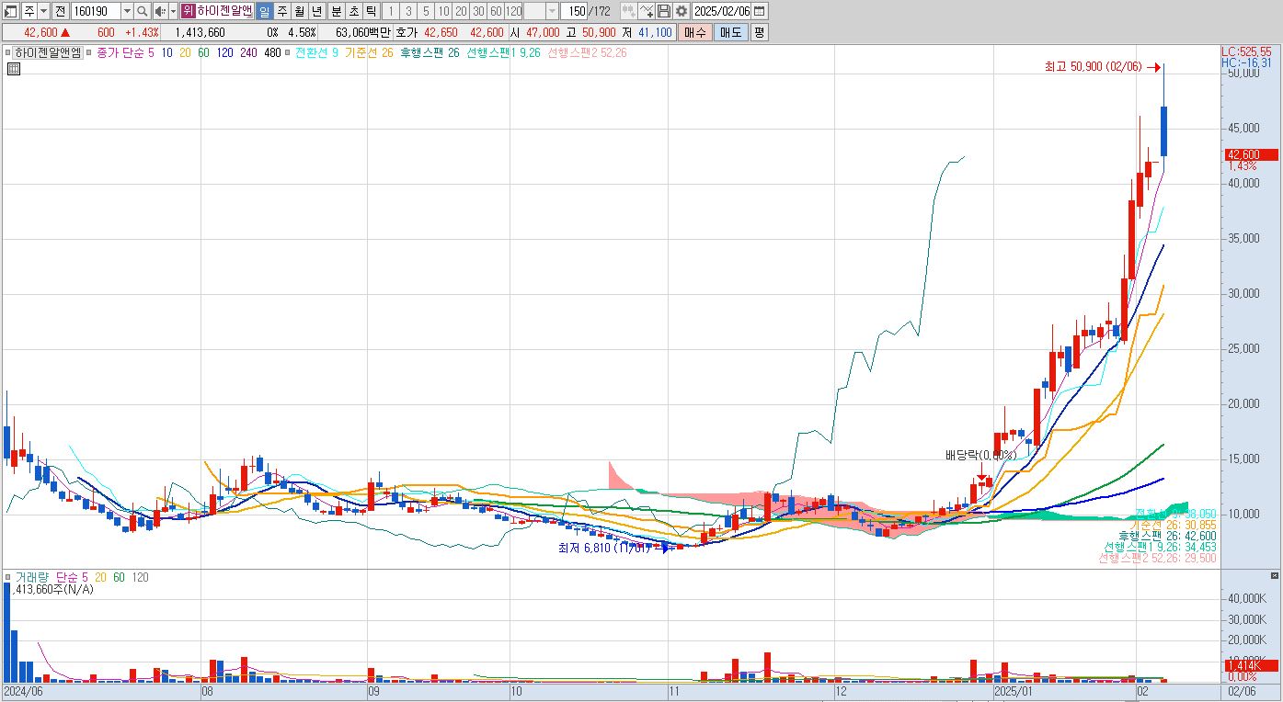Click the 전환선 9 indicator legend
Screen dimensions: 1283x702
click(315, 53)
